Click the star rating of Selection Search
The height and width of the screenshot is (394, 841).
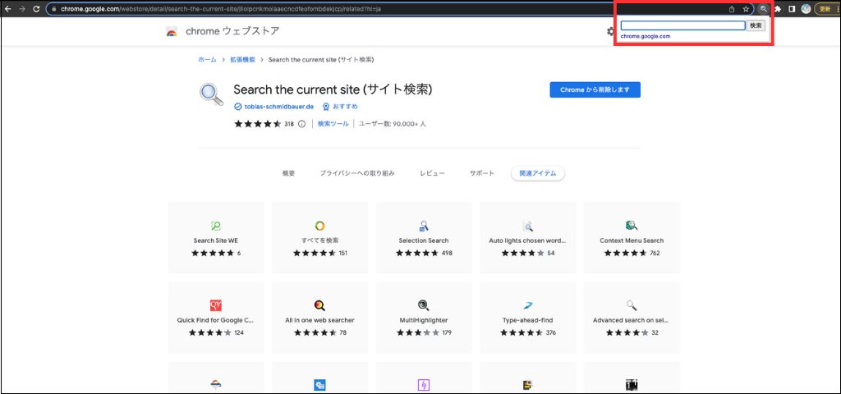[418, 253]
